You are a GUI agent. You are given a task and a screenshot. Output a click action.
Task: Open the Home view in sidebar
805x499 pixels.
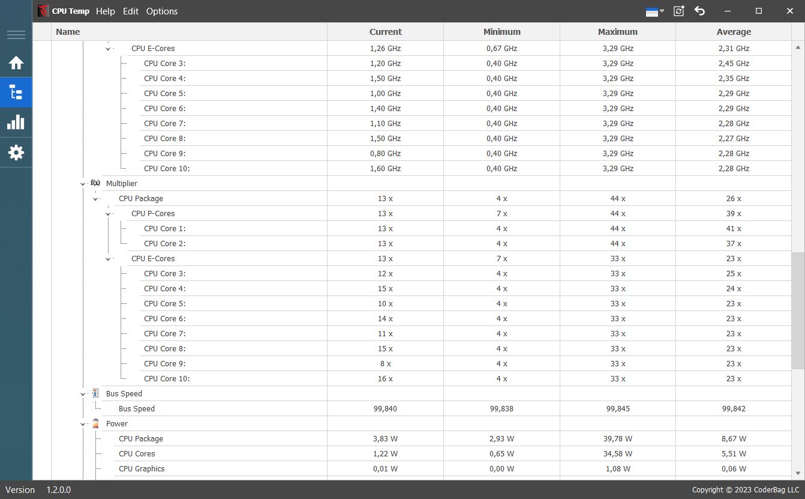pyautogui.click(x=16, y=63)
